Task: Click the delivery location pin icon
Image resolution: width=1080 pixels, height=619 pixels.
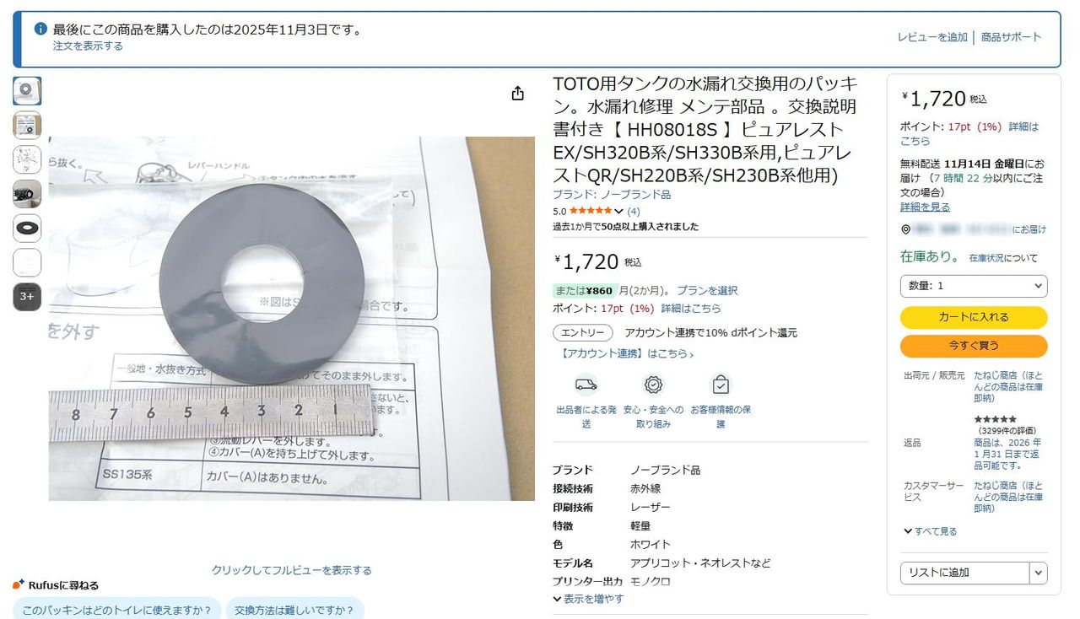Action: (x=905, y=229)
